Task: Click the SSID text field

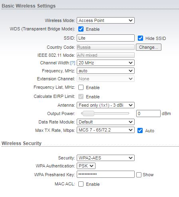Action: pos(105,38)
